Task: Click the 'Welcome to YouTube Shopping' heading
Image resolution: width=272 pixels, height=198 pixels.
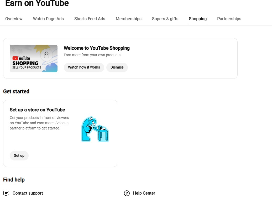Action: [x=97, y=48]
